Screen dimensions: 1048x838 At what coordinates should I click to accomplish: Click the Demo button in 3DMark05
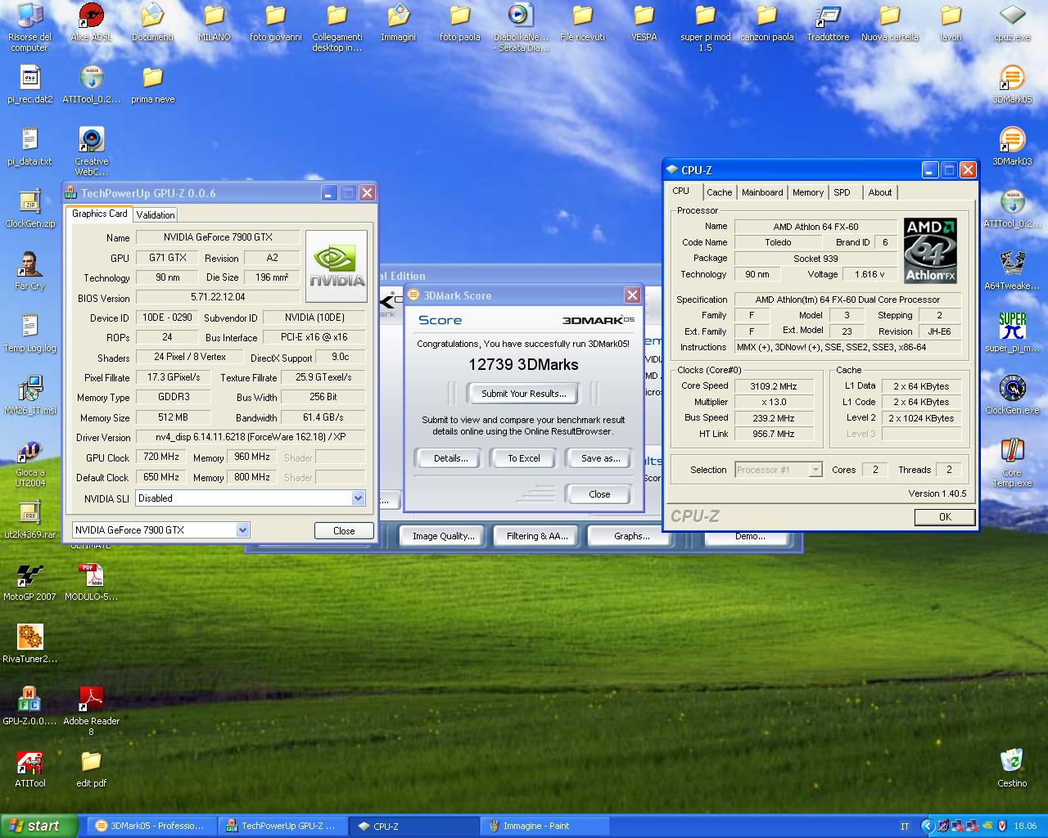pyautogui.click(x=749, y=538)
